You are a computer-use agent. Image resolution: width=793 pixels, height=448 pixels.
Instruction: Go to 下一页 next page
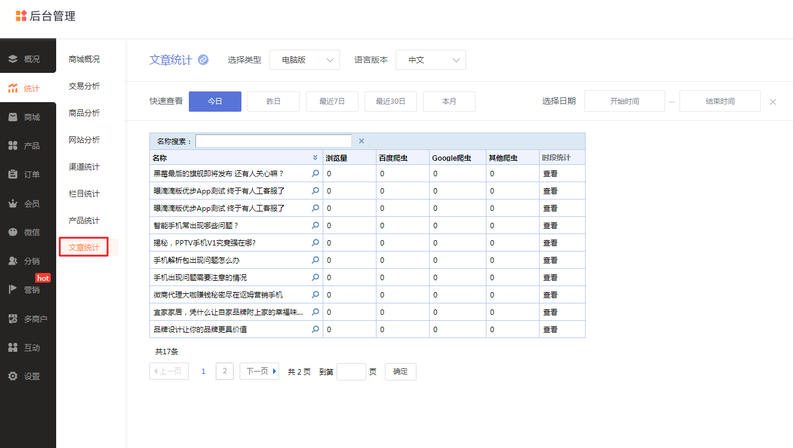(259, 372)
